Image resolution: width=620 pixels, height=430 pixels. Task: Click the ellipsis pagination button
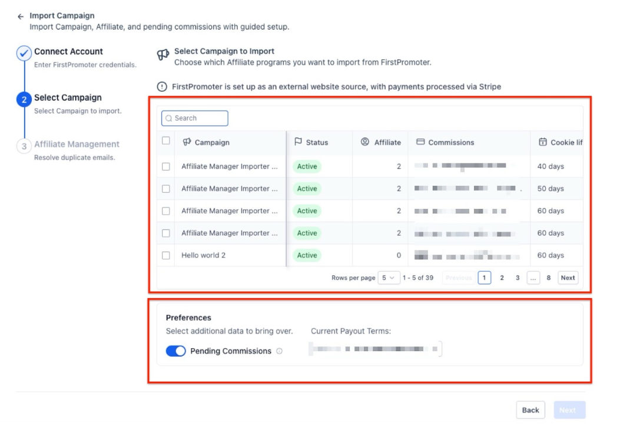533,278
